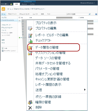Click the 名前 column header
This screenshot has height=111, width=98.
(31, 18)
